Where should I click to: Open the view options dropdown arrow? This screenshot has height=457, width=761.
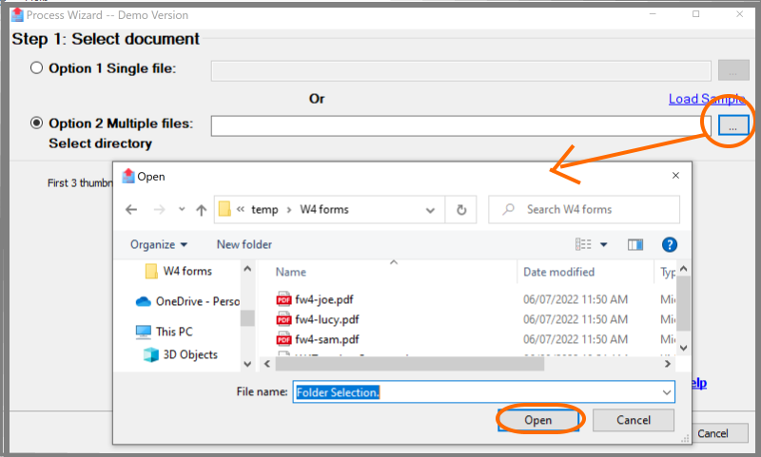pyautogui.click(x=604, y=245)
